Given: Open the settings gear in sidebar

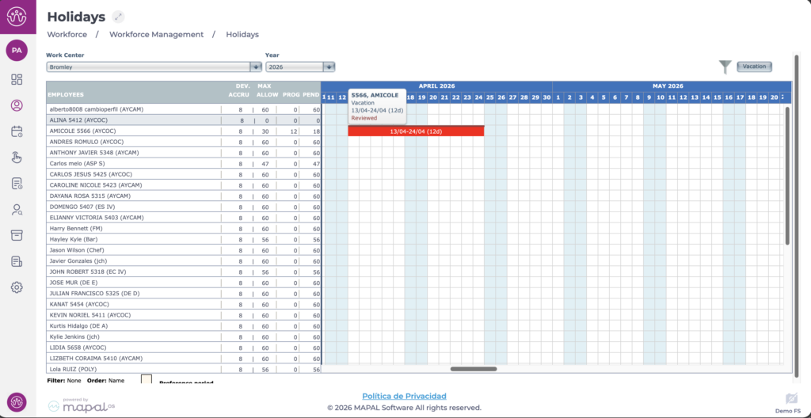Looking at the screenshot, I should coord(17,287).
